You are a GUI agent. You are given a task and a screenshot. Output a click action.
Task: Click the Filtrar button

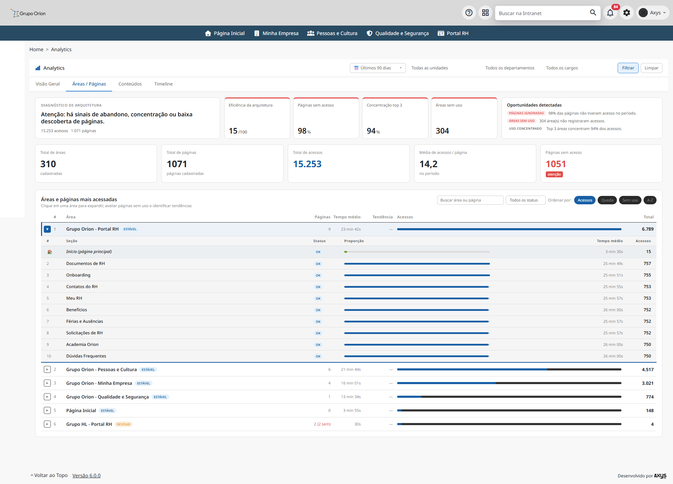(x=628, y=68)
